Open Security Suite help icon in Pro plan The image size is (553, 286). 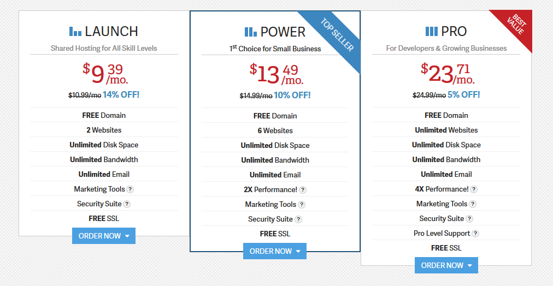(x=469, y=219)
